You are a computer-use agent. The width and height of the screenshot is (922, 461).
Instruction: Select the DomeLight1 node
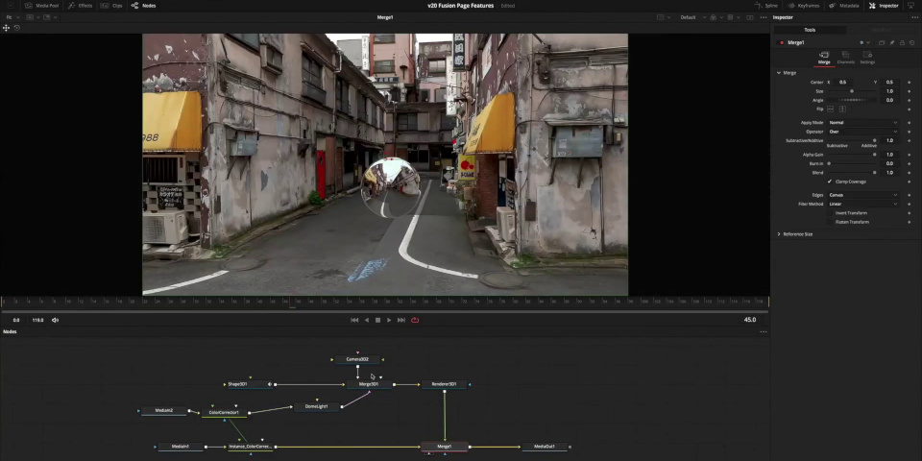(x=316, y=406)
